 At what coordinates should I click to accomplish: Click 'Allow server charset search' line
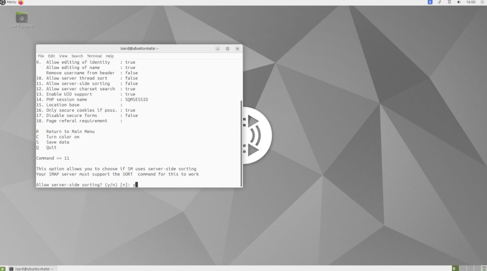pyautogui.click(x=86, y=89)
